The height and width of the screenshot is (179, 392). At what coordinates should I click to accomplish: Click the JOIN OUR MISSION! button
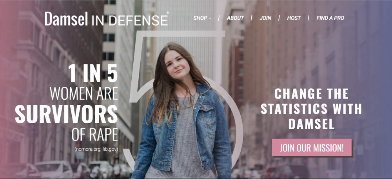(x=312, y=148)
